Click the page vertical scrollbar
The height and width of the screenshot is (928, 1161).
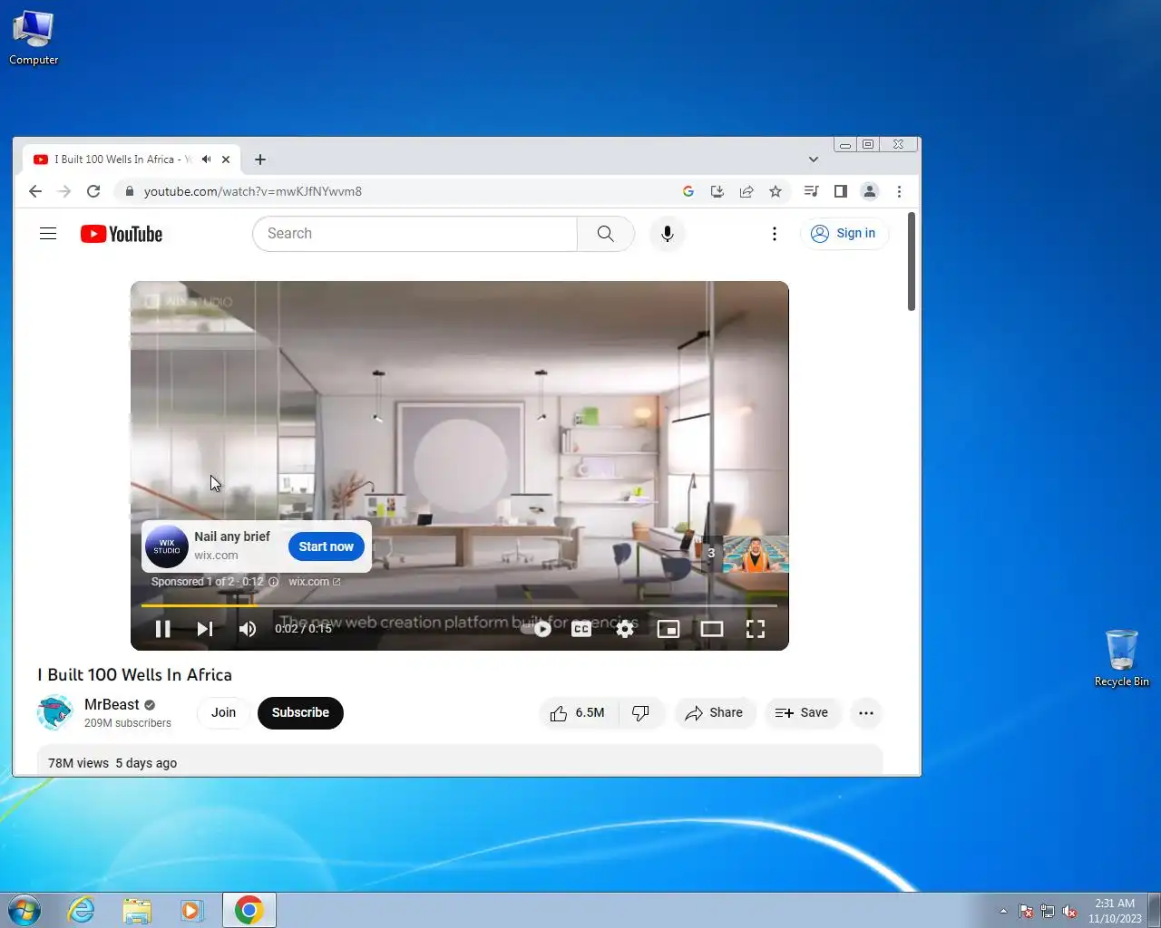click(912, 262)
